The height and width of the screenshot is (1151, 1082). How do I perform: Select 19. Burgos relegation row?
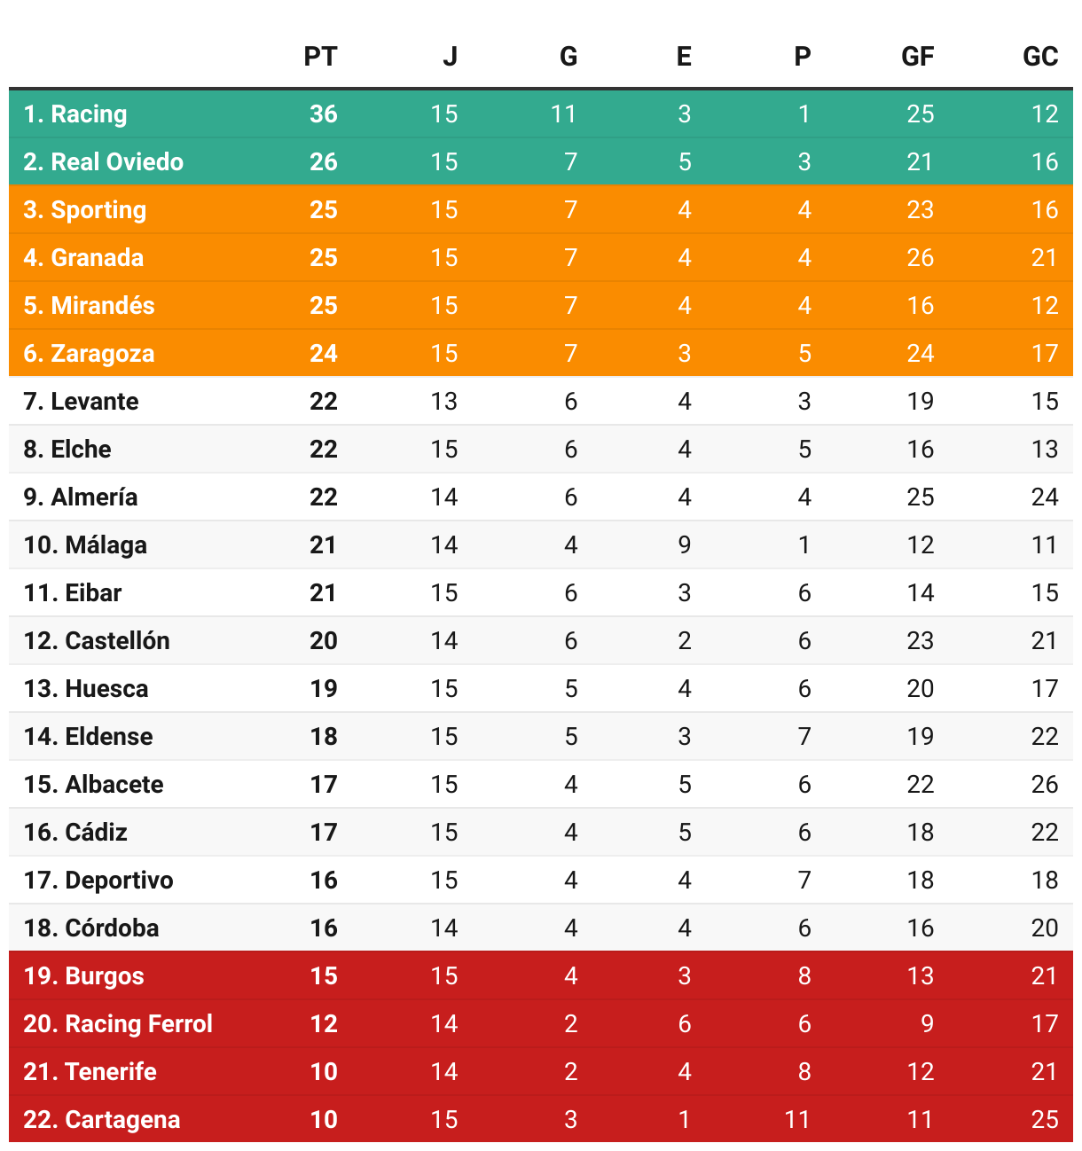pyautogui.click(x=541, y=975)
